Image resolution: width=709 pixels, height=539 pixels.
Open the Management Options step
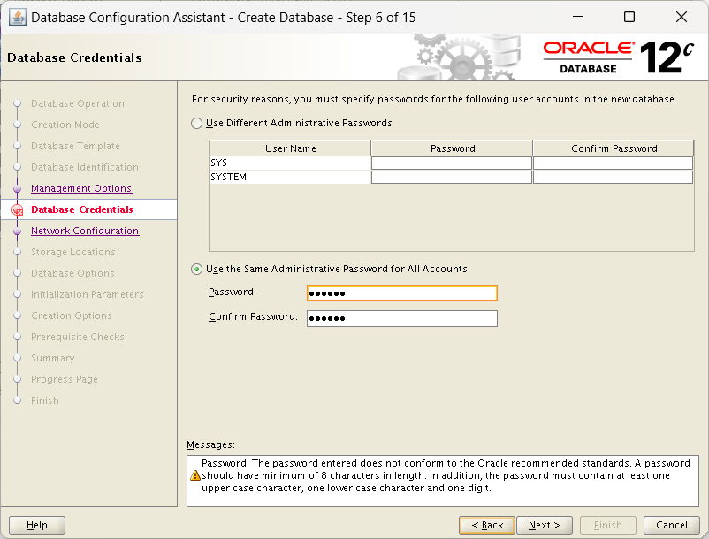[81, 188]
